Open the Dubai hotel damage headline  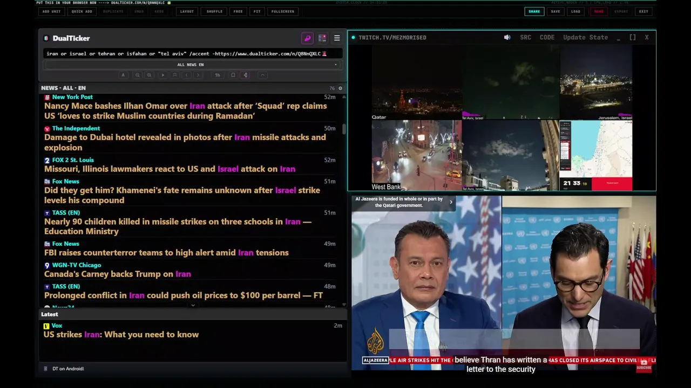[185, 142]
